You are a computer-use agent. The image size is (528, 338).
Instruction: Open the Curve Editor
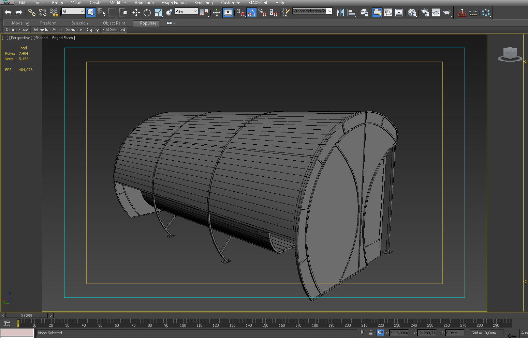tap(388, 13)
